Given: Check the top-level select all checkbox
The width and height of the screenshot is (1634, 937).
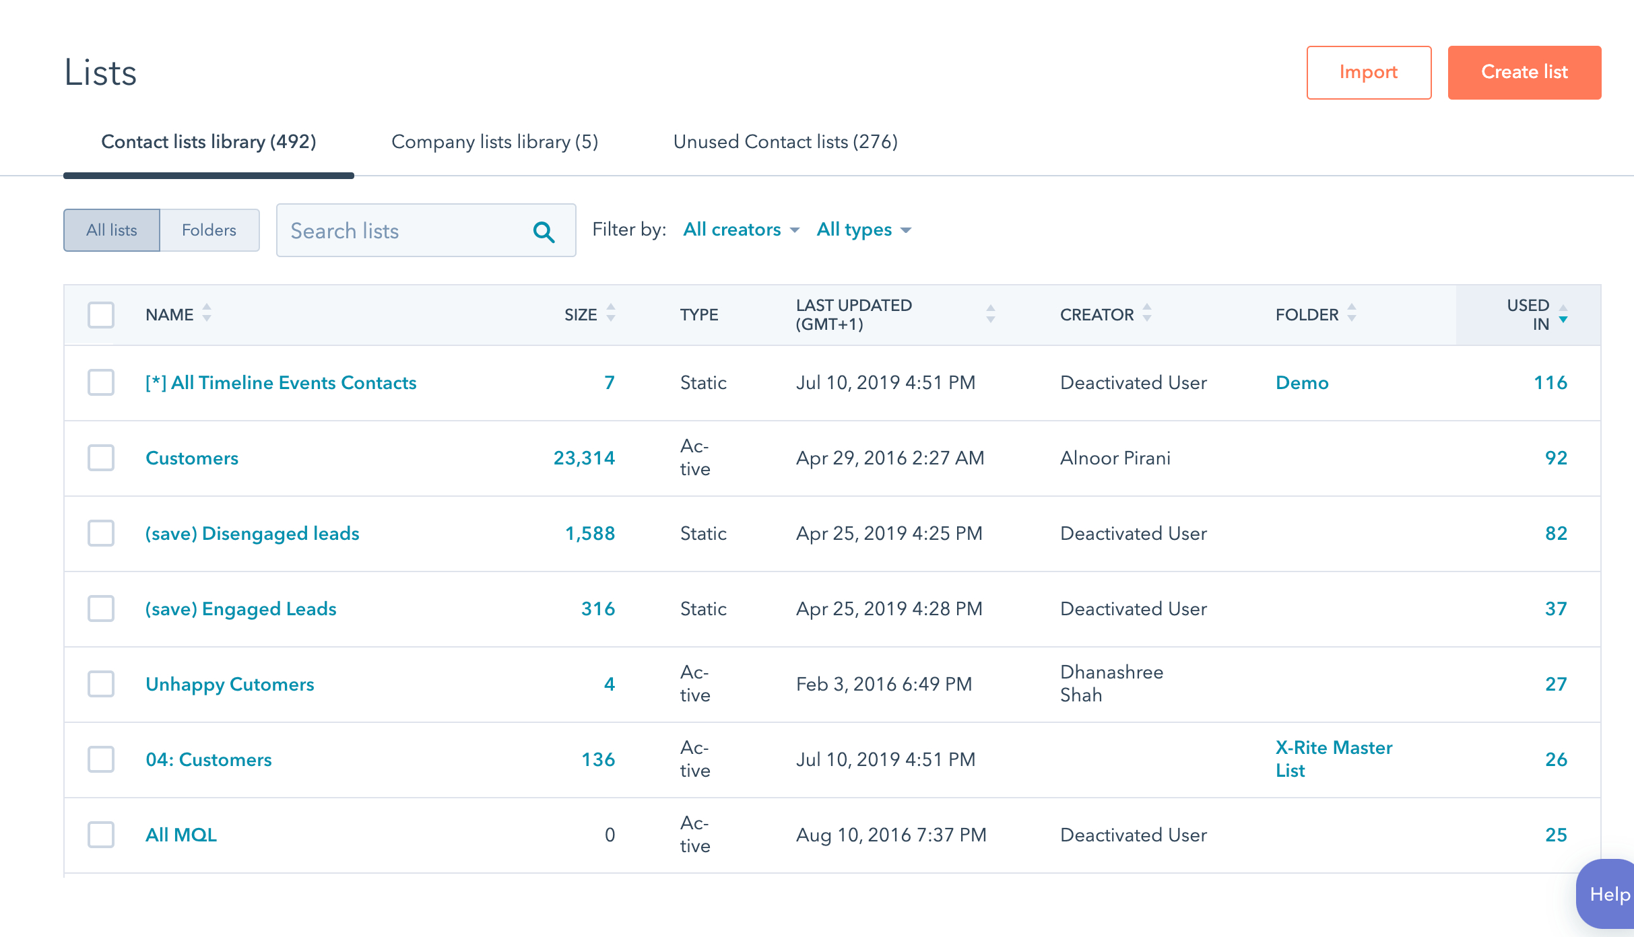Looking at the screenshot, I should point(101,315).
